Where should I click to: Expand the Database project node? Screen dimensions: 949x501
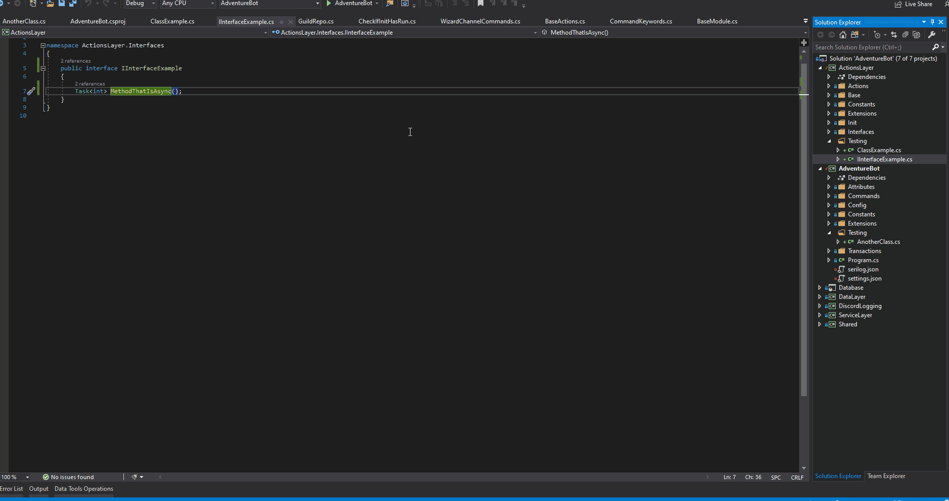click(819, 288)
